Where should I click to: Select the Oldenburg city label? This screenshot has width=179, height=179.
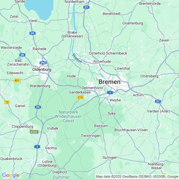(x=42, y=69)
